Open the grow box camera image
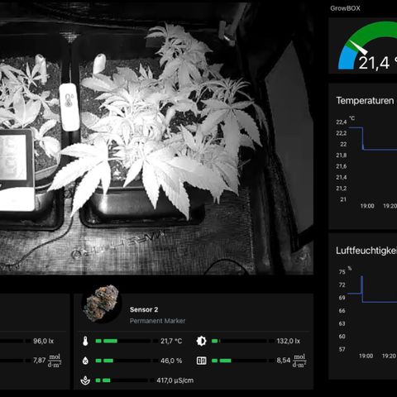The image size is (397, 397). click(156, 139)
